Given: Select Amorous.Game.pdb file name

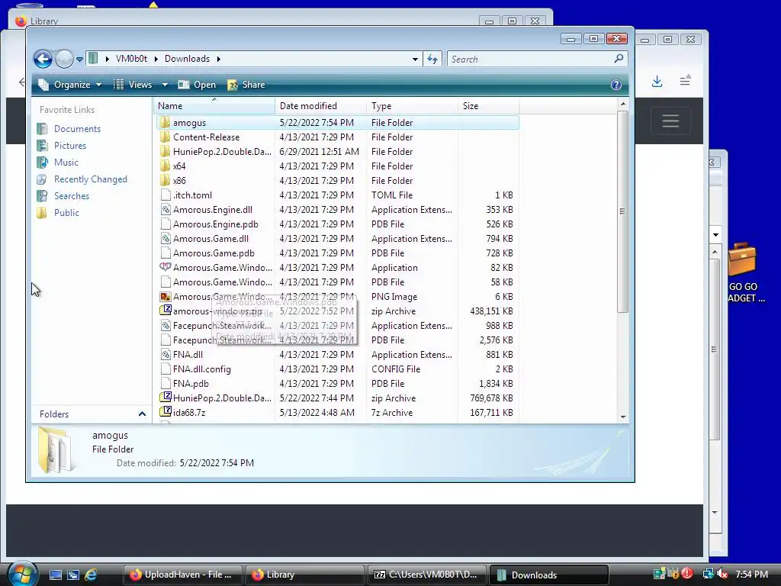Looking at the screenshot, I should click(x=214, y=253).
